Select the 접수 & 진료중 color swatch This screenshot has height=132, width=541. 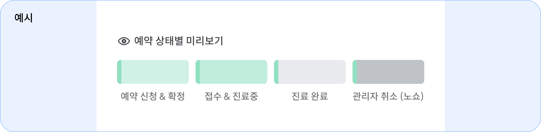coord(231,72)
